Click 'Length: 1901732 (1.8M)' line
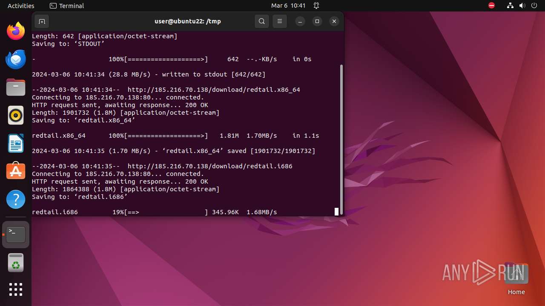 tap(126, 113)
